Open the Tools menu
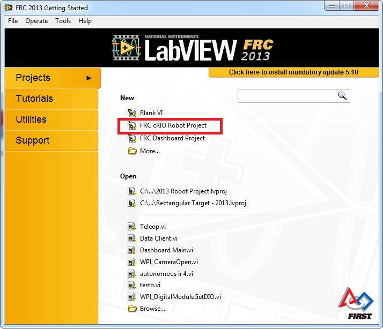This screenshot has height=329, width=383. tap(63, 21)
